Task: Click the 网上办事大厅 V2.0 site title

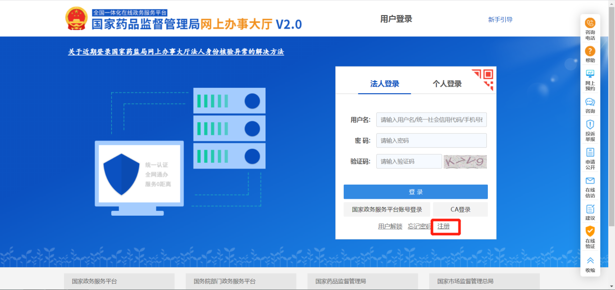Action: tap(251, 24)
